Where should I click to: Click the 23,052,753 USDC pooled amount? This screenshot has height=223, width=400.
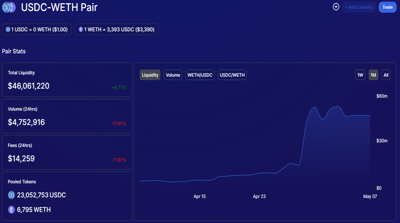click(x=42, y=195)
